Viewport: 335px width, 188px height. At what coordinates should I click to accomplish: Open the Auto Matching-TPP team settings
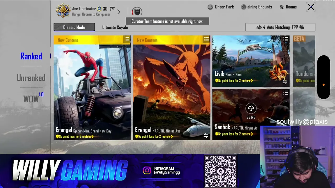280,27
